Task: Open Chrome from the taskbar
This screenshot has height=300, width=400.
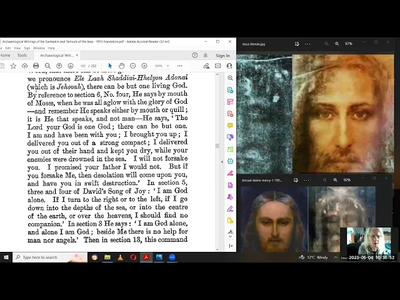Action: click(x=94, y=257)
